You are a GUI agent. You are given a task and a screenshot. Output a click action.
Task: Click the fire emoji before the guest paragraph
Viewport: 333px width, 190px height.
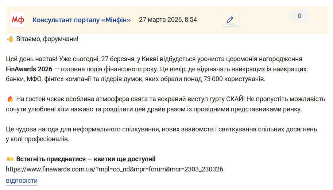(10, 99)
